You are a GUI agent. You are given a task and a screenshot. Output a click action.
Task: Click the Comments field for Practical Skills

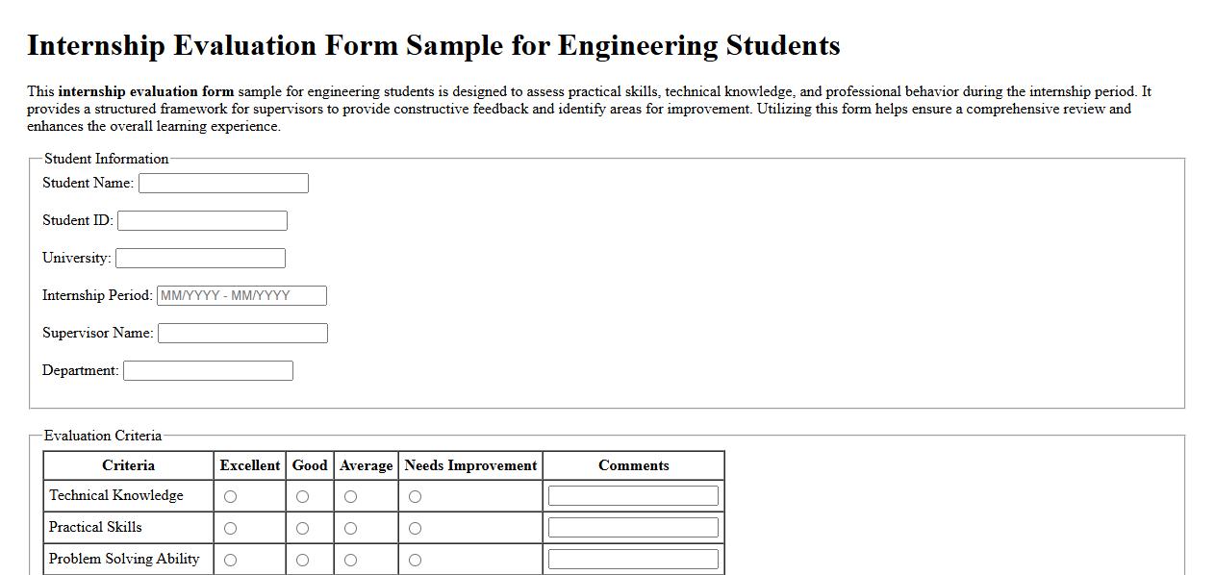(633, 527)
